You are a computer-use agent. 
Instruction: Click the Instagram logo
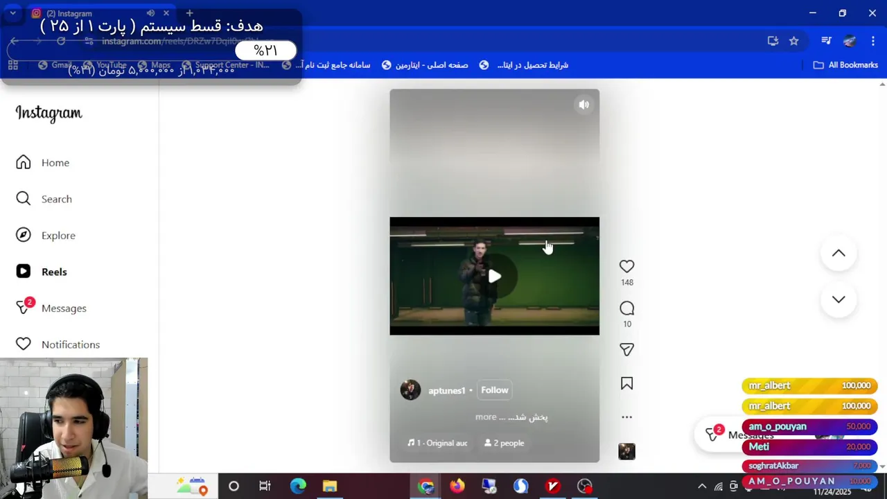click(x=49, y=113)
